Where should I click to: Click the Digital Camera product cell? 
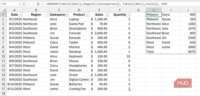(x=79, y=79)
